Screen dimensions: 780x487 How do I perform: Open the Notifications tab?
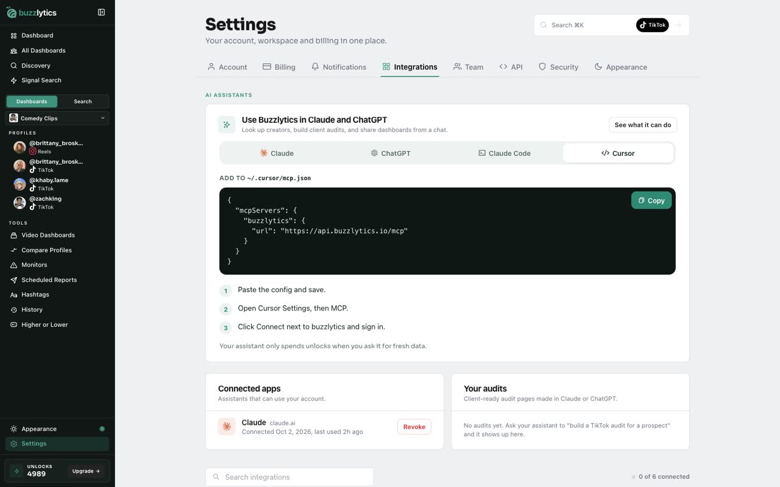click(339, 67)
